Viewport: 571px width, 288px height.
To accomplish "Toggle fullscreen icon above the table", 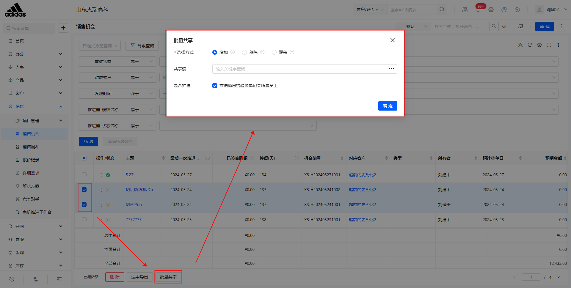I will tap(549, 45).
